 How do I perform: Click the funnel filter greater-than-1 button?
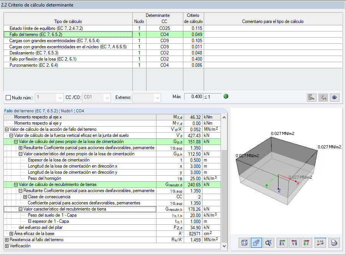click(x=323, y=97)
